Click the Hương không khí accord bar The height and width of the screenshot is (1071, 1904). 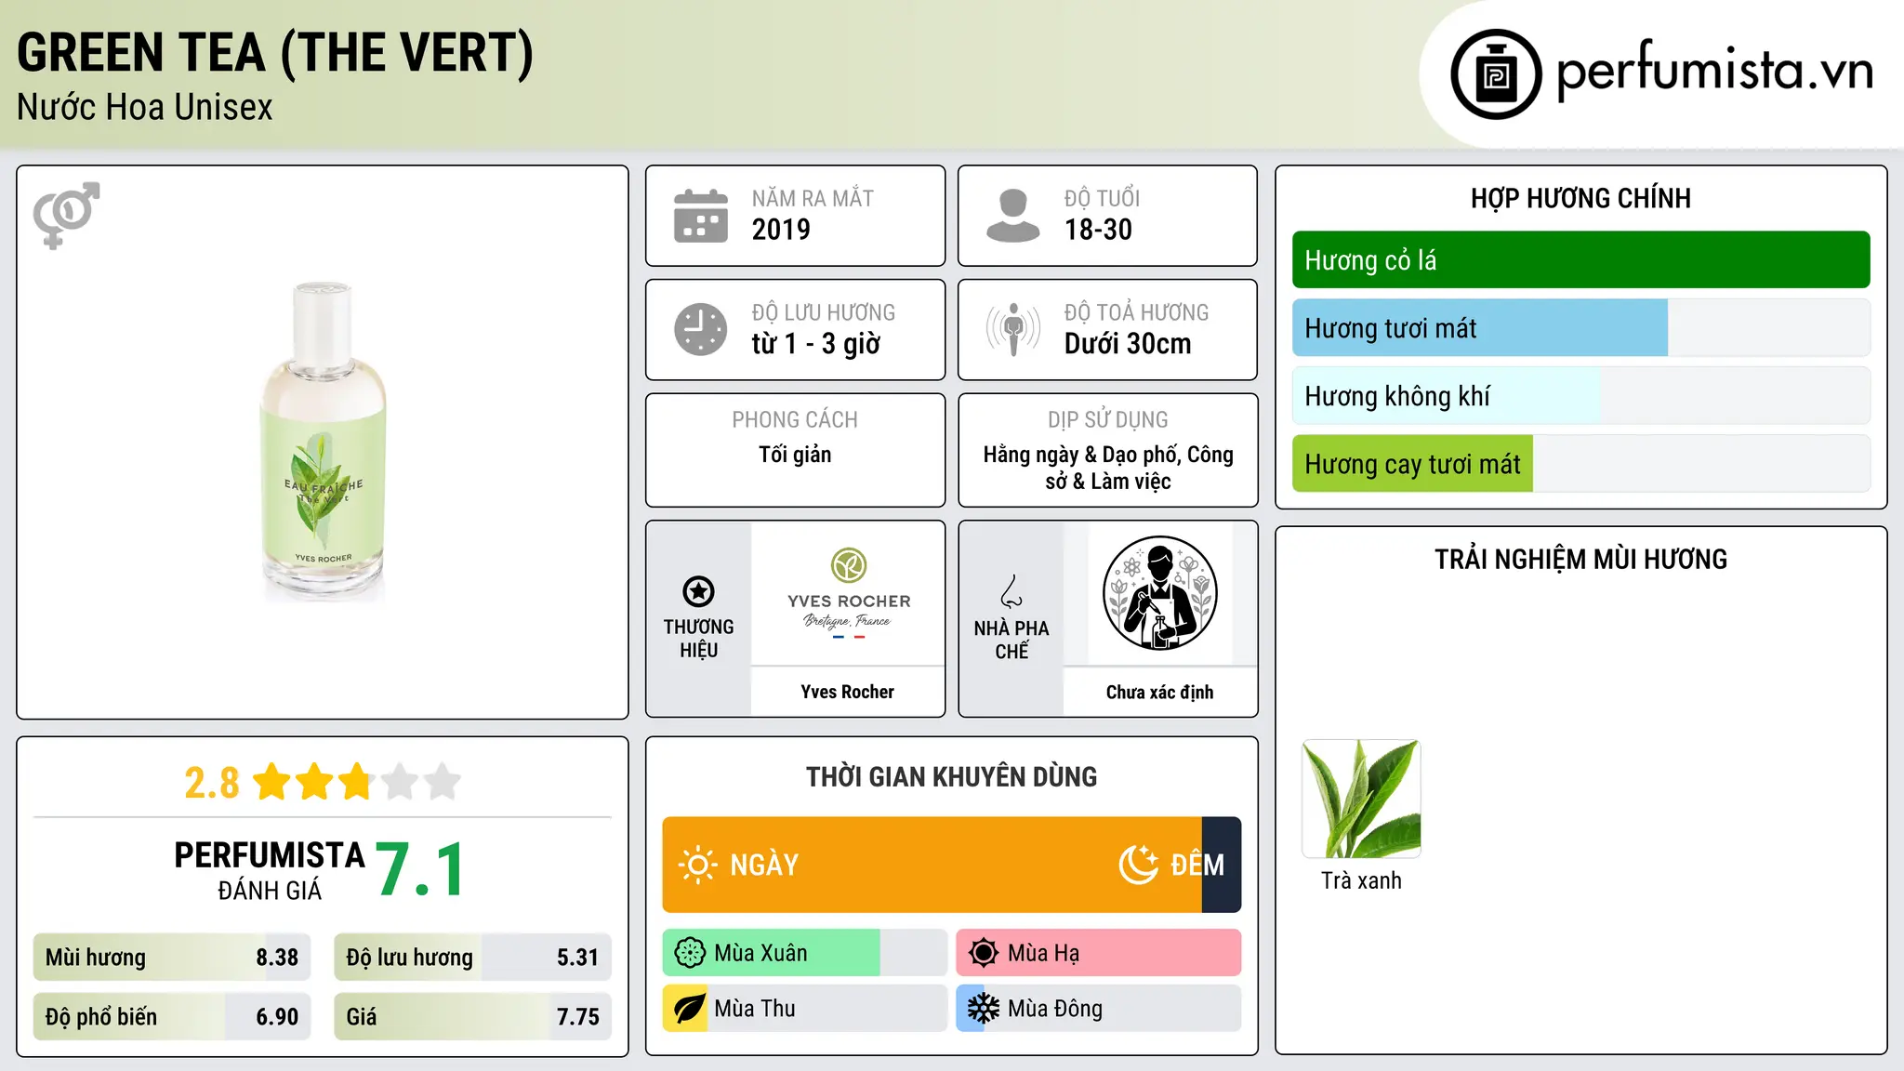[x=1580, y=396]
